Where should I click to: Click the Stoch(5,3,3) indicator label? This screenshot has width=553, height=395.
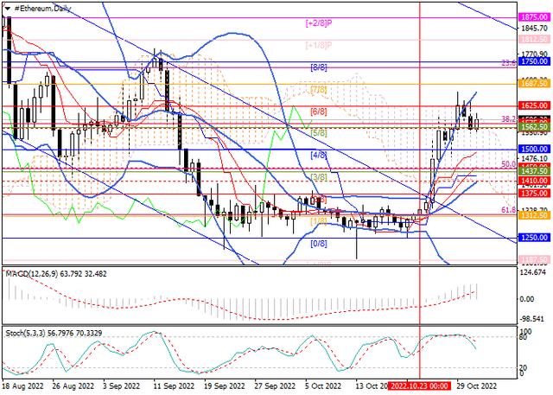tap(25, 333)
